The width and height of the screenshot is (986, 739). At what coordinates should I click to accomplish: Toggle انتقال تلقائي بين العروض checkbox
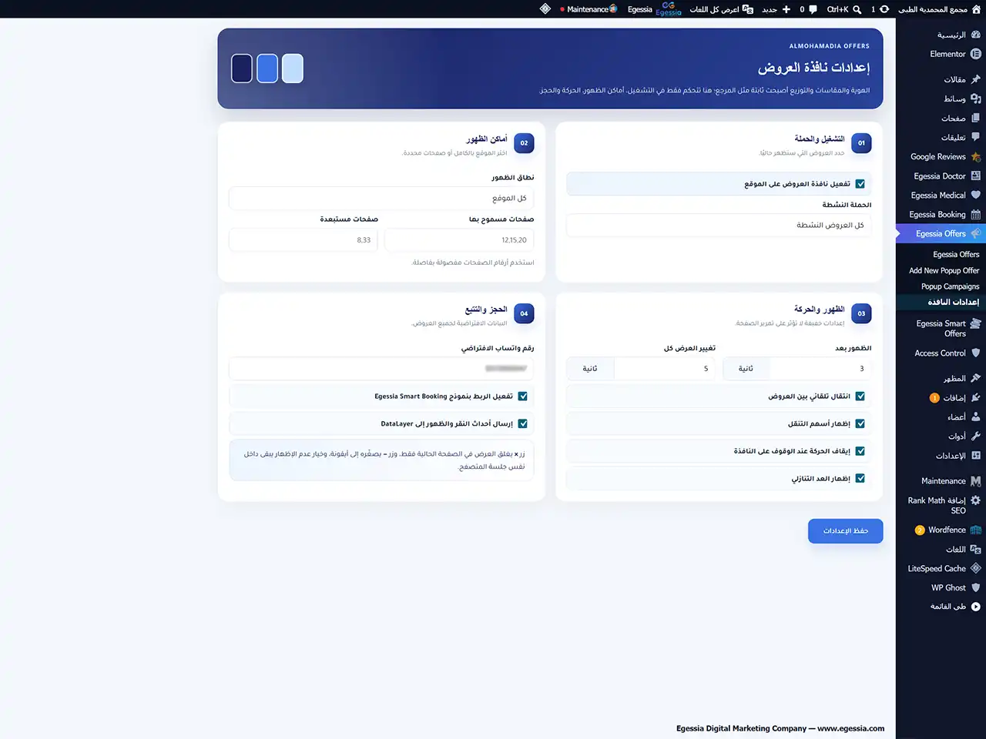(x=860, y=396)
